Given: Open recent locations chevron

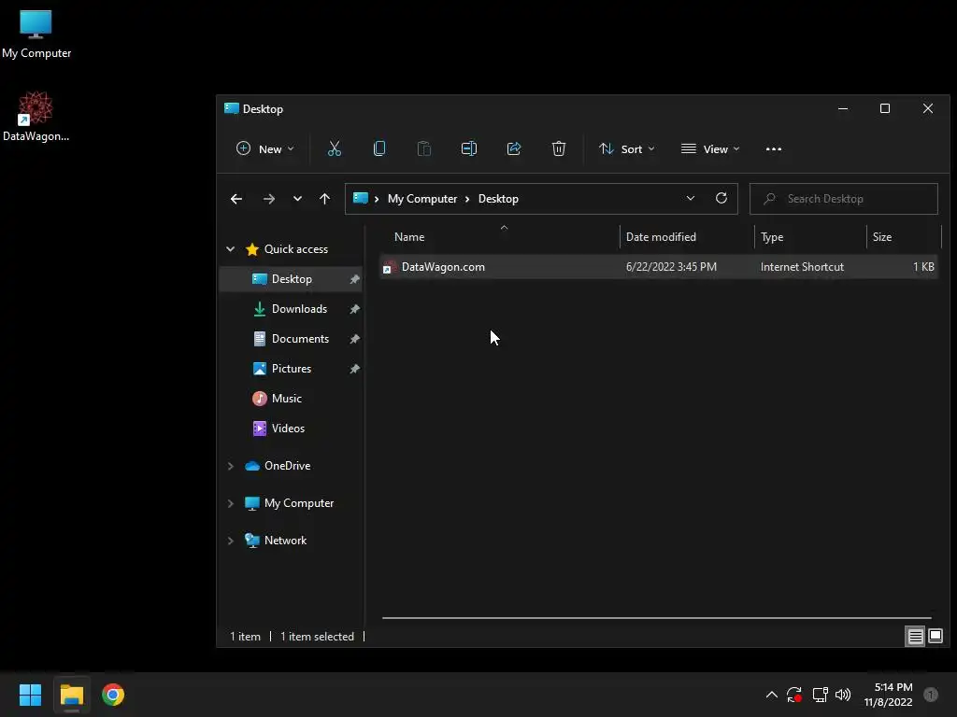Looking at the screenshot, I should point(297,199).
